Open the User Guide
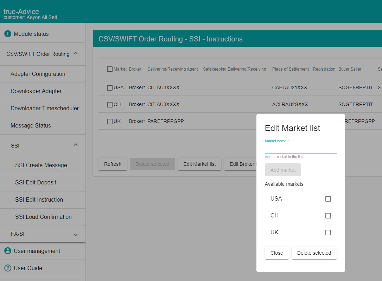This screenshot has width=382, height=281. 43,268
